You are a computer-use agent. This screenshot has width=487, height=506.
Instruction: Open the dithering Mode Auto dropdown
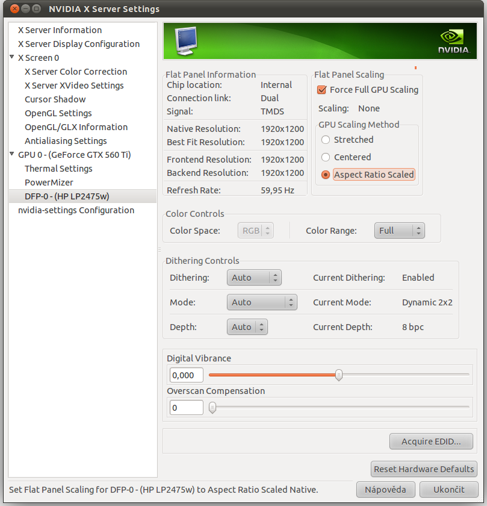(x=262, y=302)
